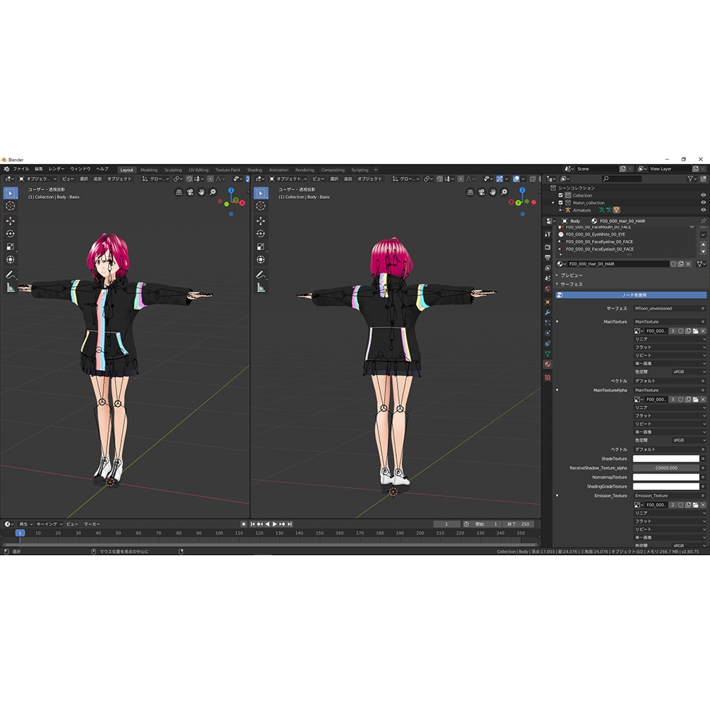Select the Modifier Properties wrench icon
The image size is (710, 710).
coord(548,312)
